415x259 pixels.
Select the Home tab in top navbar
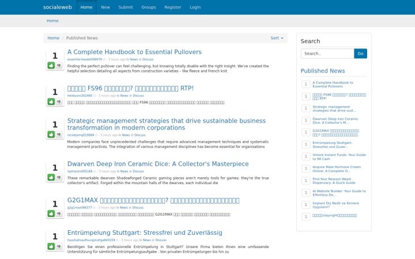coord(86,7)
